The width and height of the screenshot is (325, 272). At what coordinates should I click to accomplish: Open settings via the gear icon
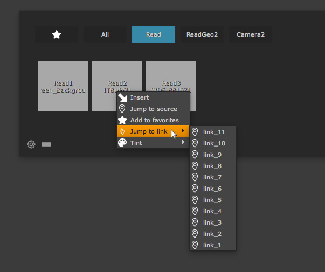click(x=31, y=144)
